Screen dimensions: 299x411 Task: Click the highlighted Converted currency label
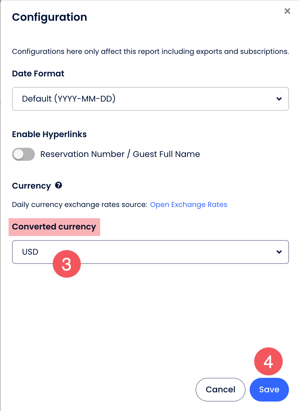54,227
